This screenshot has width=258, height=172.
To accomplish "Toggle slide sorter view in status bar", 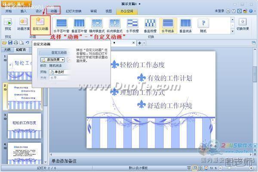I will click(200, 168).
